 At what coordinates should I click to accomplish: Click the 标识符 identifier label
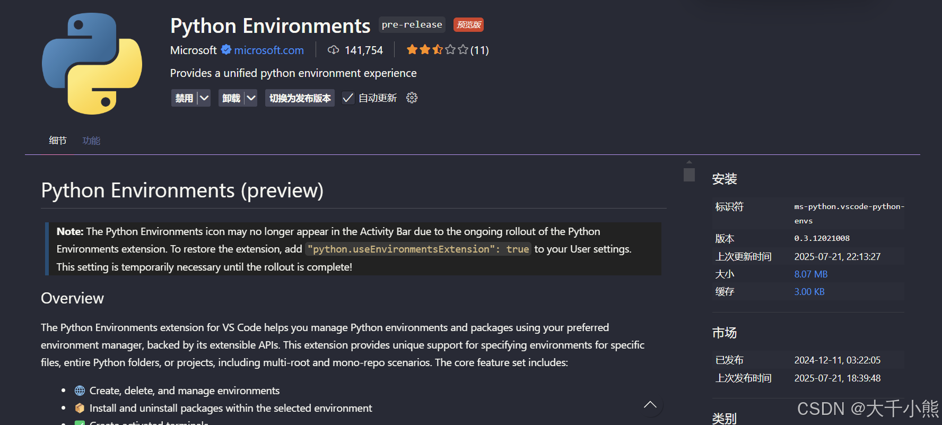tap(729, 206)
